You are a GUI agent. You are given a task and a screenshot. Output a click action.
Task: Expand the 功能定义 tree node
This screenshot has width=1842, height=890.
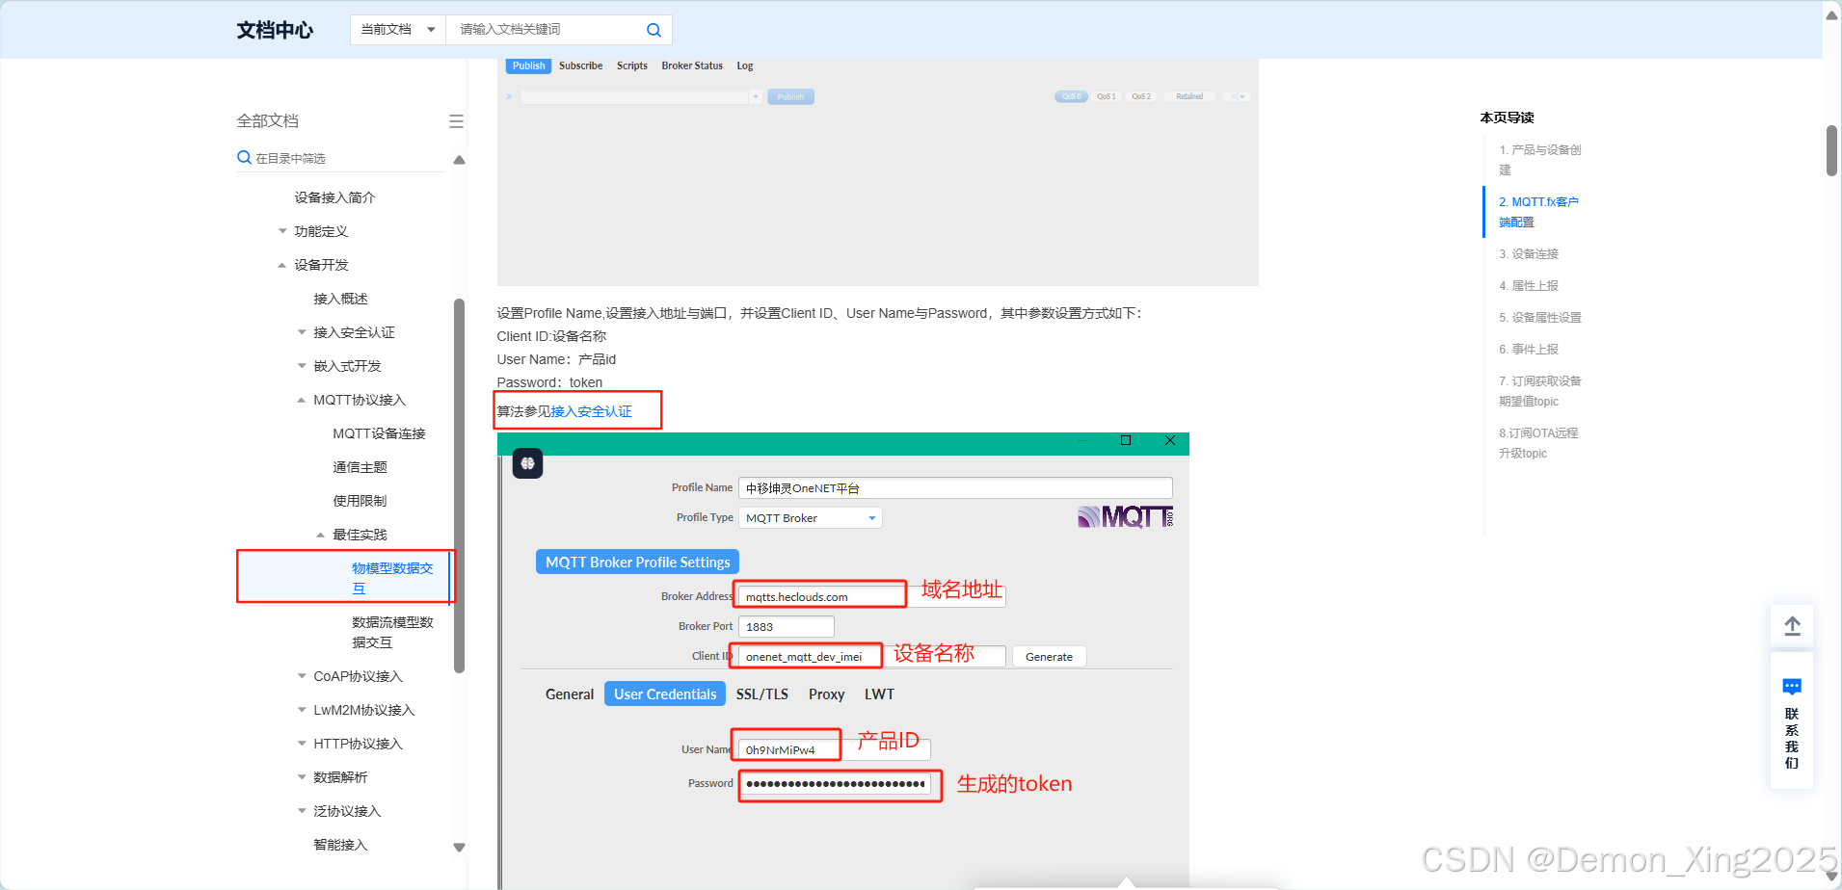(x=282, y=231)
